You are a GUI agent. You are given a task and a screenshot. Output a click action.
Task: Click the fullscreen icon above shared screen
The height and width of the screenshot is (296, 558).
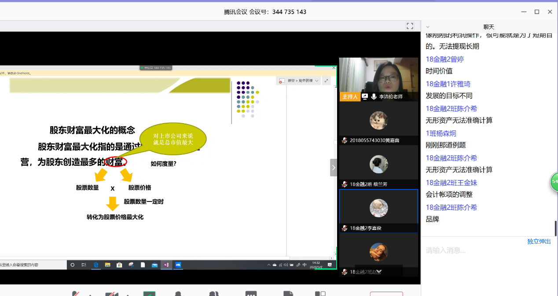410,26
